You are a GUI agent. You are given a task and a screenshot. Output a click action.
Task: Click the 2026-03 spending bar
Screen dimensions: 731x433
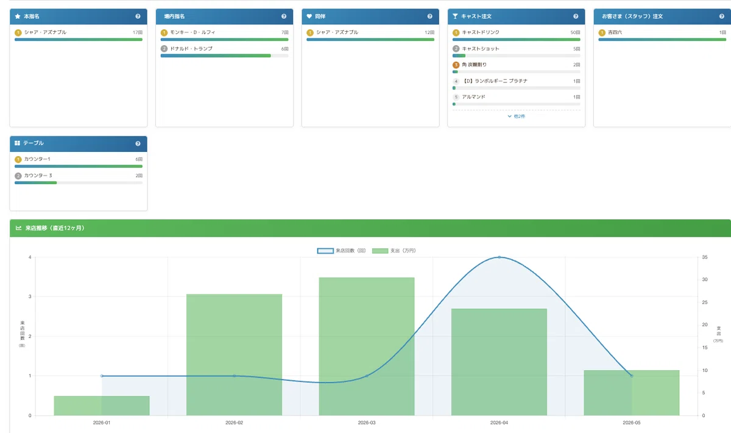(367, 346)
